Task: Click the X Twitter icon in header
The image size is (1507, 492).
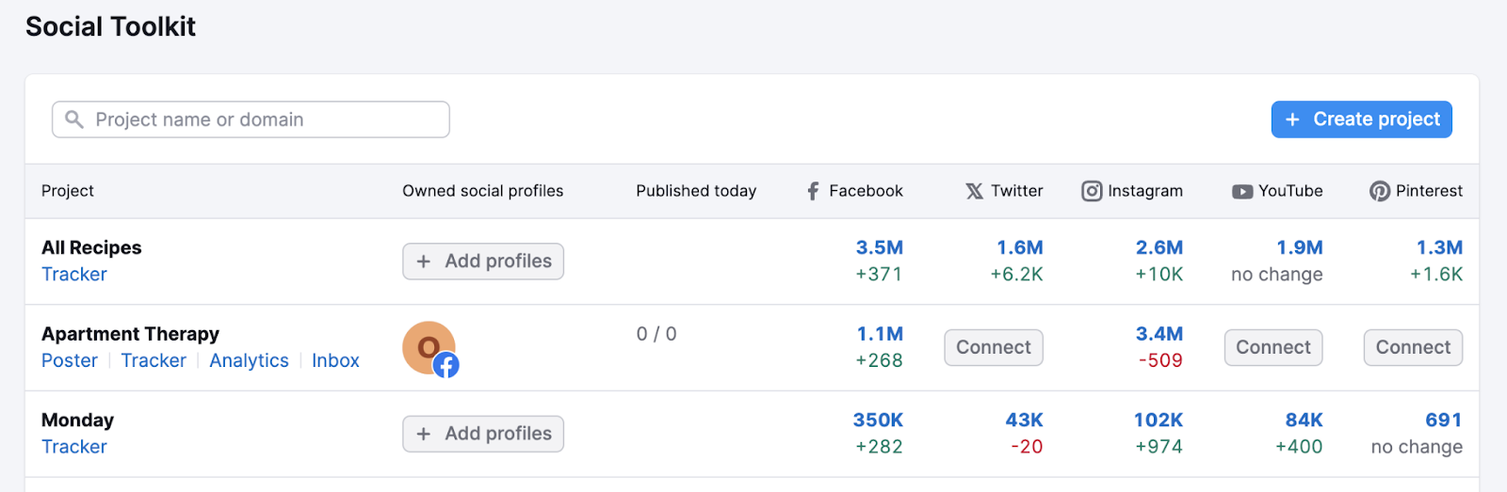Action: click(974, 191)
